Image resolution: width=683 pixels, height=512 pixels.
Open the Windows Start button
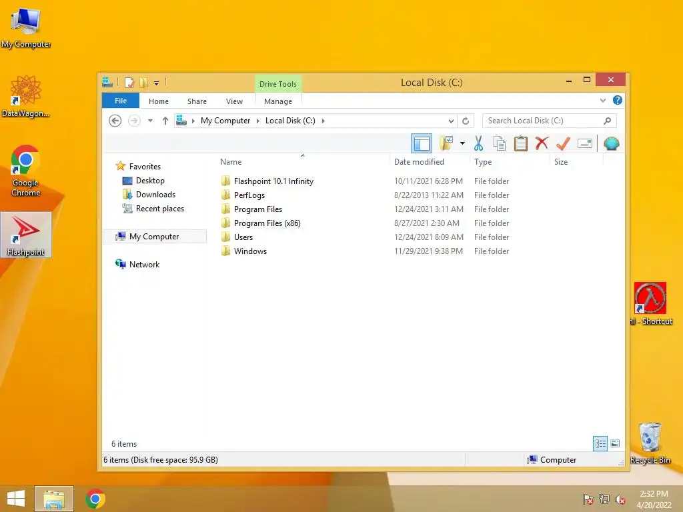16,499
